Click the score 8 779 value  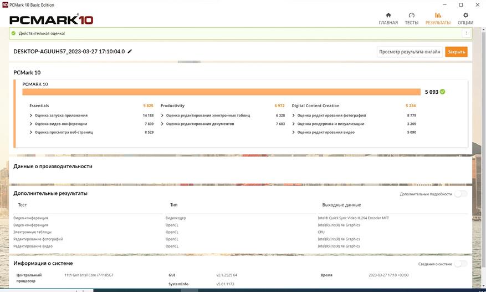coord(412,115)
